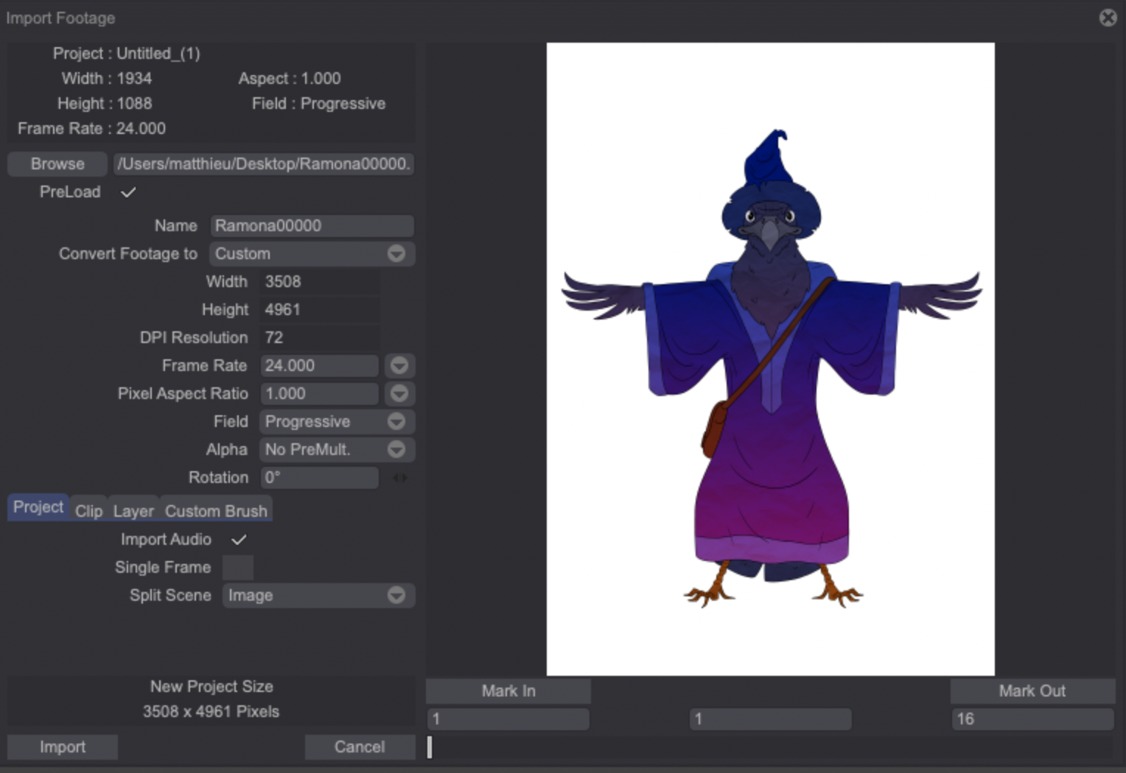
Task: Switch to the Layer tab
Action: point(133,511)
